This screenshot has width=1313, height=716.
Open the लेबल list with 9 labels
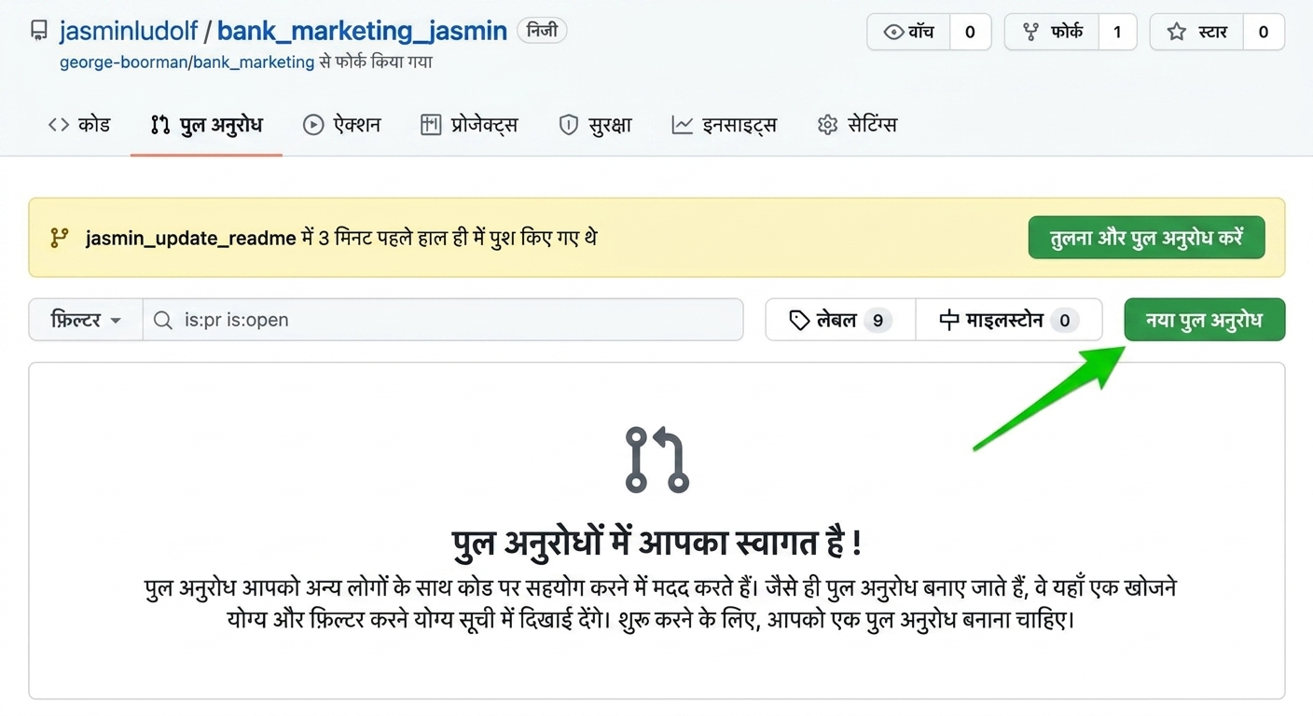pos(840,320)
